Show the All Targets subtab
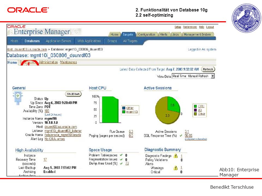 click(x=130, y=41)
